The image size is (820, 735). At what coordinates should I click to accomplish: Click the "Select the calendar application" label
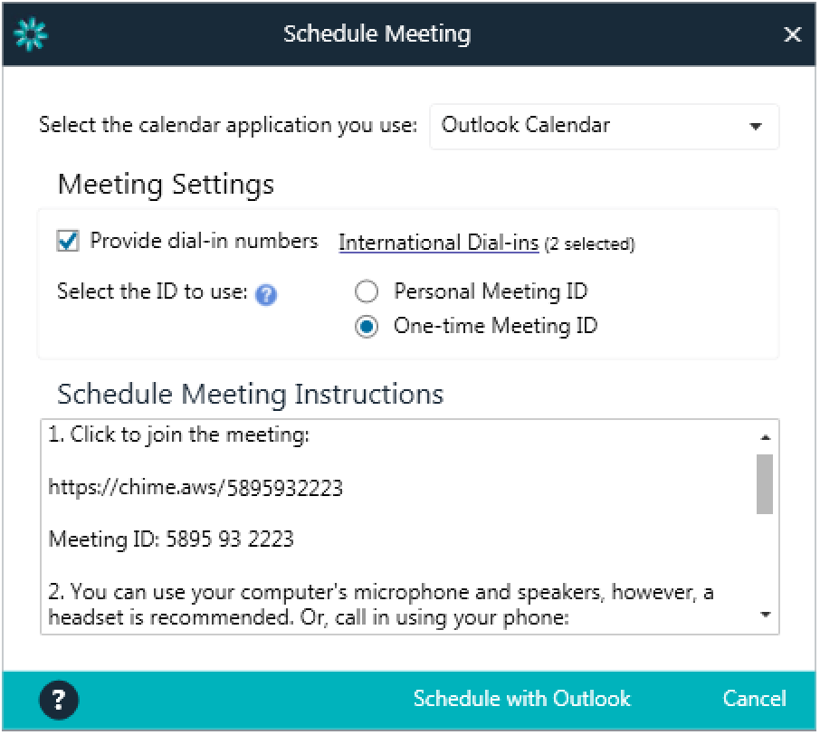tap(227, 126)
